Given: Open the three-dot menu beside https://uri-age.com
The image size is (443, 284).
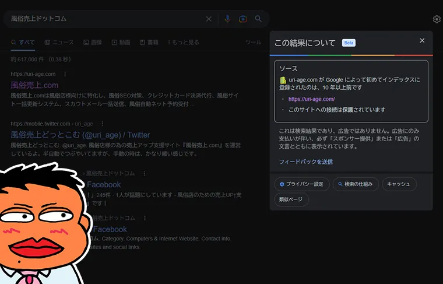Looking at the screenshot, I should point(65,74).
